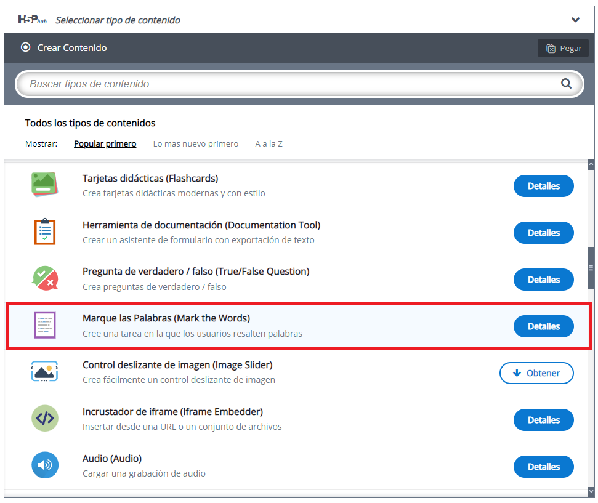Click Obtener for Image Slider
This screenshot has width=598, height=503.
pyautogui.click(x=536, y=373)
